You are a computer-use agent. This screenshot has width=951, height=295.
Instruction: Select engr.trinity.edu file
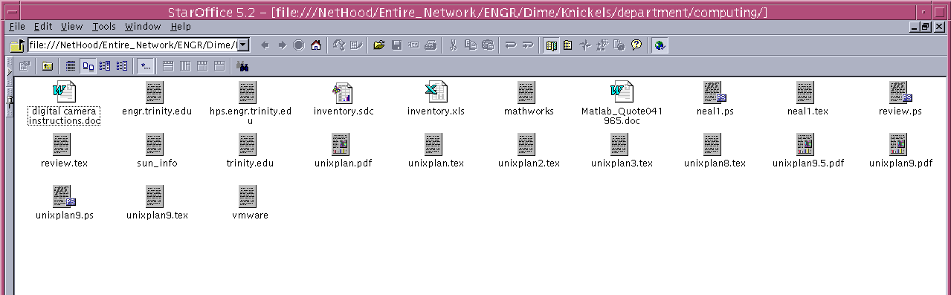(157, 99)
